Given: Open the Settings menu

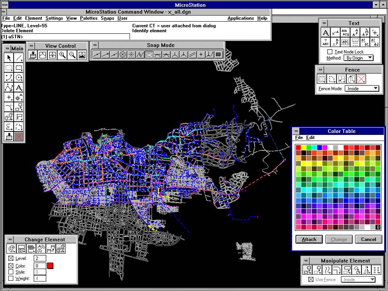Looking at the screenshot, I should pos(54,18).
